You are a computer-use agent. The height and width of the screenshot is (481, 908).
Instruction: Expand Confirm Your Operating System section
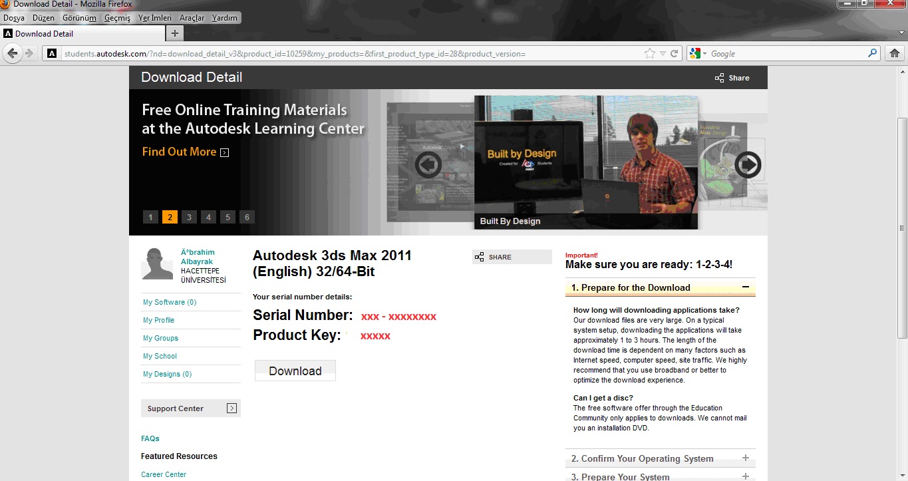point(746,458)
